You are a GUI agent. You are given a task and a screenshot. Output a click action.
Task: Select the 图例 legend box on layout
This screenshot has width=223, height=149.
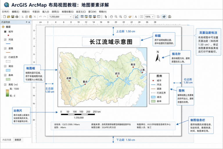[x=159, y=88]
